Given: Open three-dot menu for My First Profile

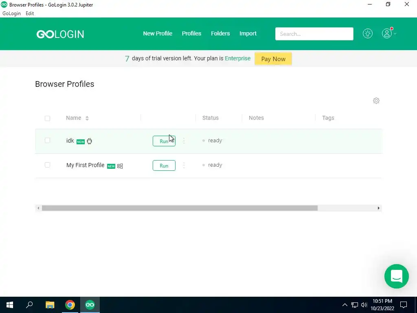Looking at the screenshot, I should pos(184,165).
